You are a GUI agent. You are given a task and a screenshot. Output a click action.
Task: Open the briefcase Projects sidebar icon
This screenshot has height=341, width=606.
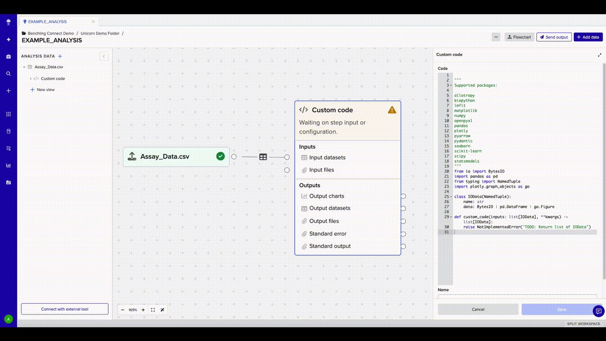(x=9, y=56)
